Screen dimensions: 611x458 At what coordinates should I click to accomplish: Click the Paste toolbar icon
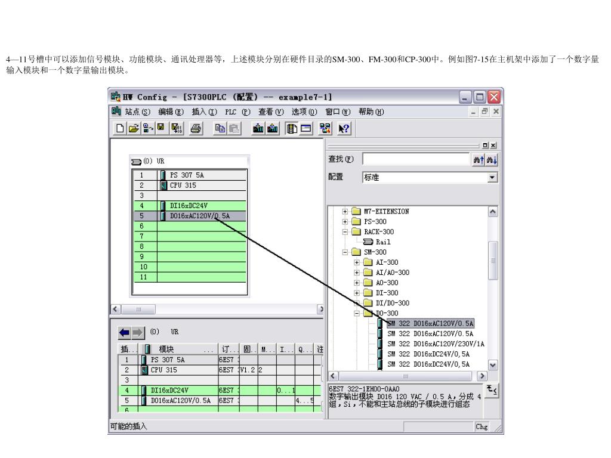[x=234, y=128]
